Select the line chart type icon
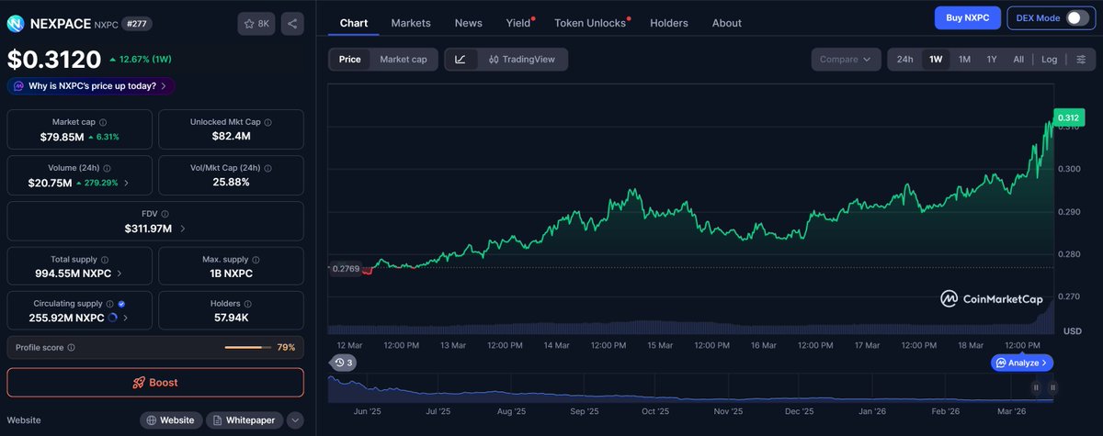Viewport: 1103px width, 436px height. point(460,60)
